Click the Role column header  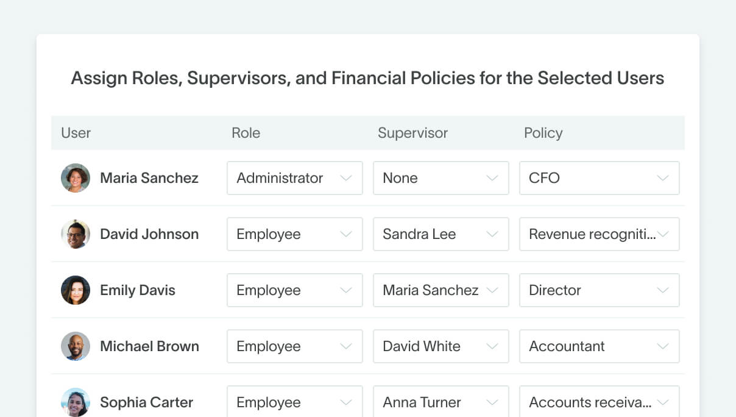tap(246, 133)
